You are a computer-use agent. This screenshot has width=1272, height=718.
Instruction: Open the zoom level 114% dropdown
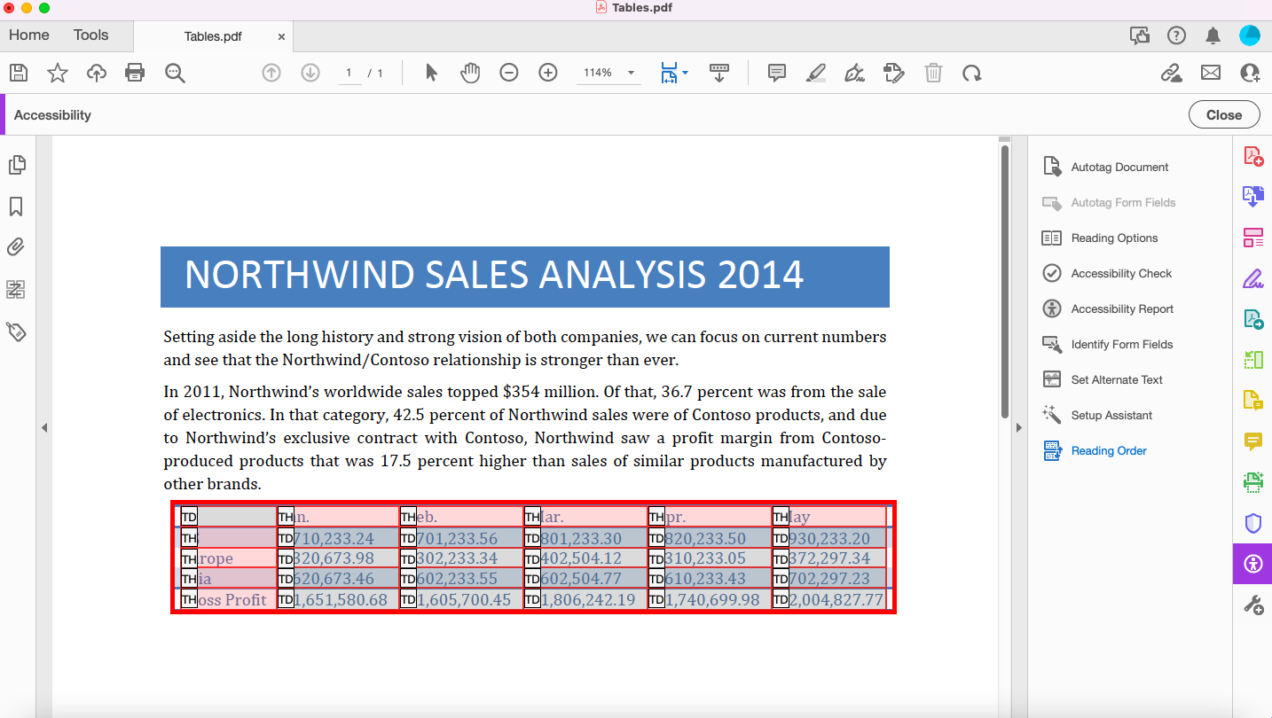[x=609, y=73]
